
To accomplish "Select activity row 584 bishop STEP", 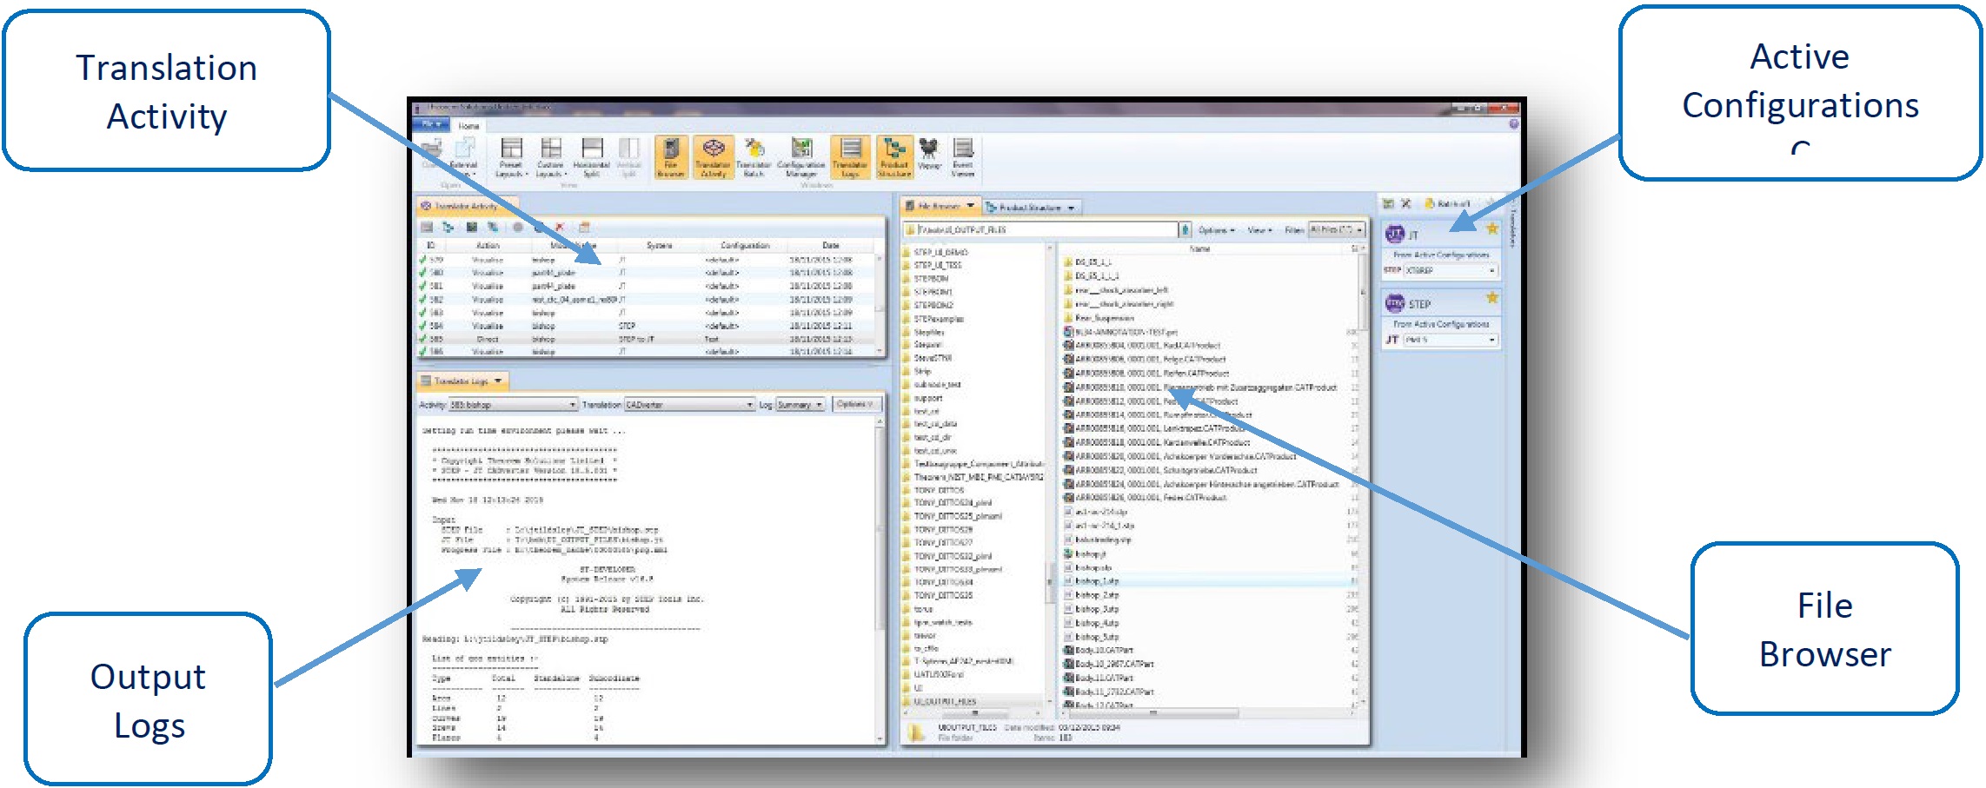I will (648, 326).
